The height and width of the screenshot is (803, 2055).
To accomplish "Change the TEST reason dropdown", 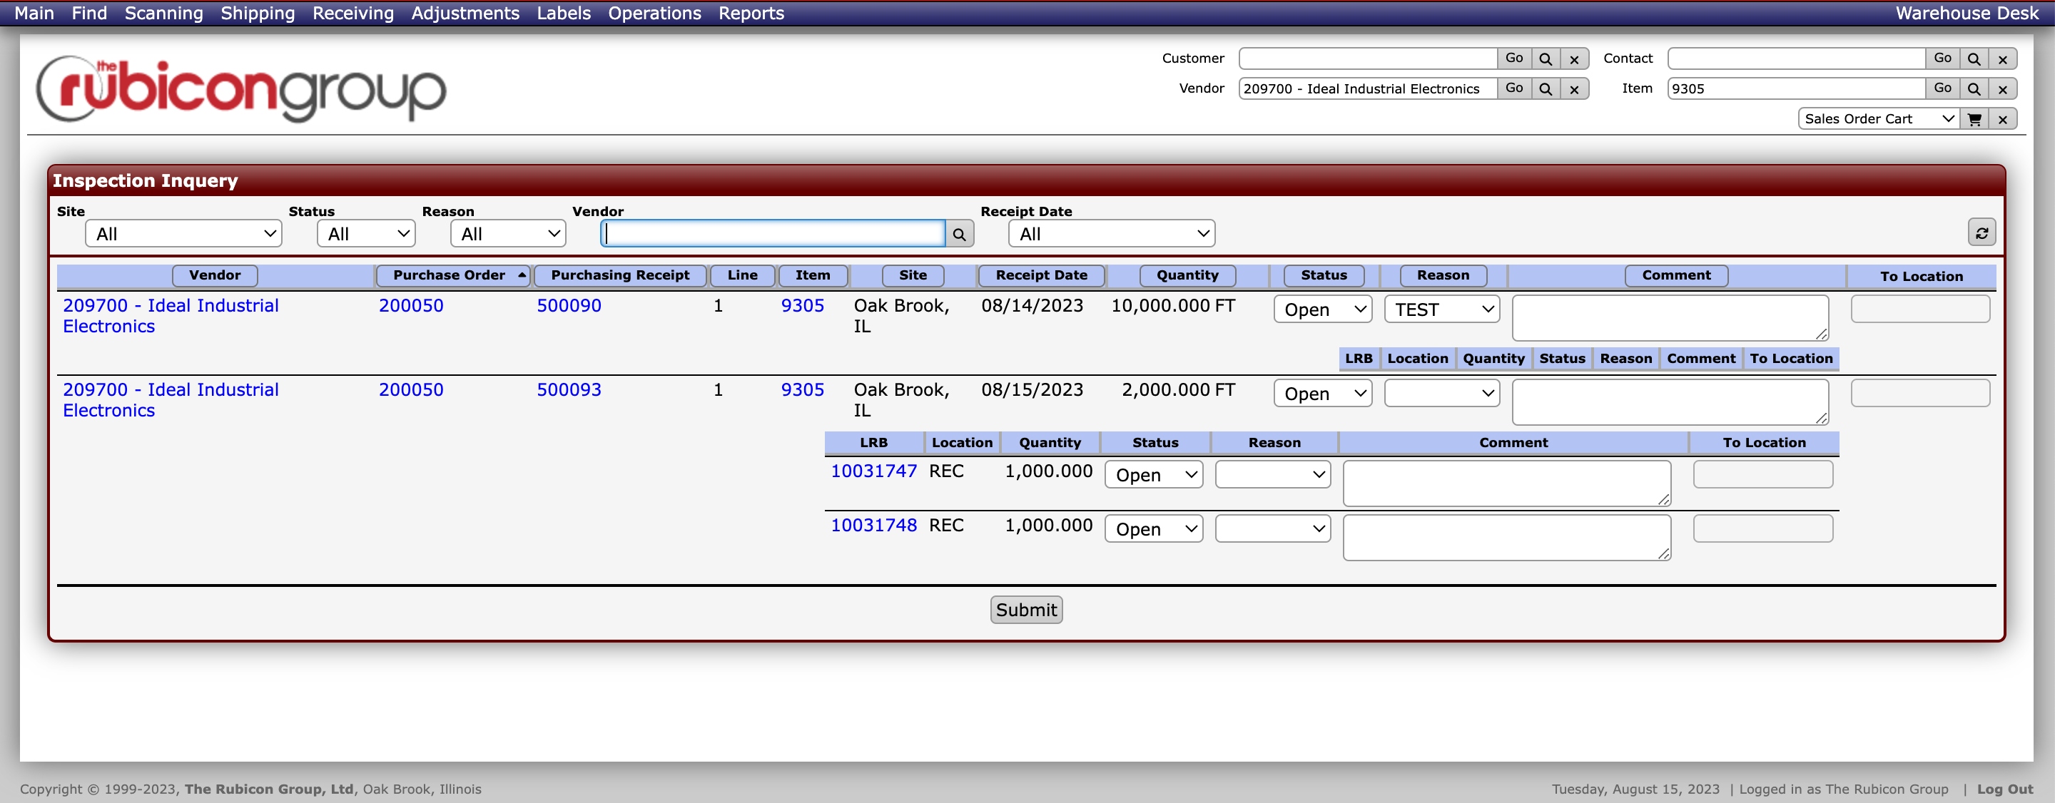I will (x=1441, y=309).
